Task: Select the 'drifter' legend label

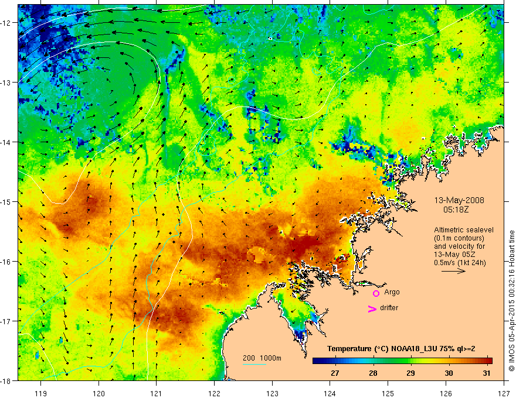Action: point(389,308)
